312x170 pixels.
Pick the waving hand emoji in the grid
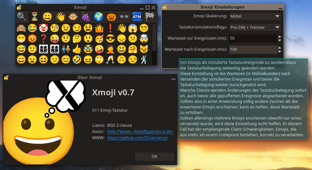(122, 28)
